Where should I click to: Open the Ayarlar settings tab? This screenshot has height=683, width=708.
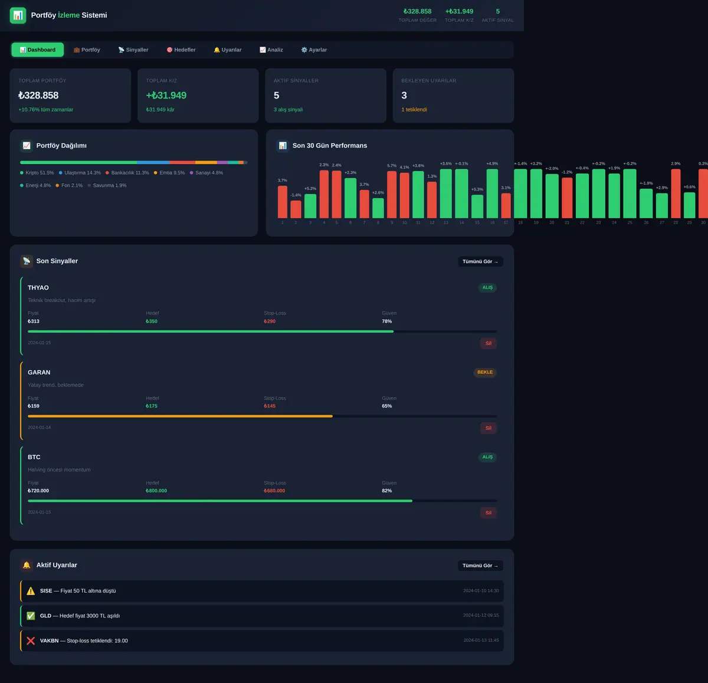[x=314, y=50]
